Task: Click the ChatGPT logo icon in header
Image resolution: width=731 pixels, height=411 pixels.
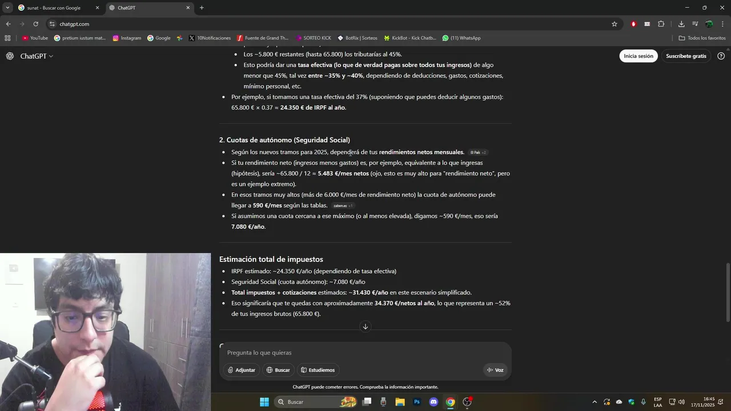Action: pos(10,56)
